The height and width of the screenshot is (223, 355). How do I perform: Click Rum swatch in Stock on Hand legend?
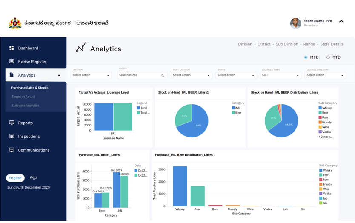tap(320, 117)
